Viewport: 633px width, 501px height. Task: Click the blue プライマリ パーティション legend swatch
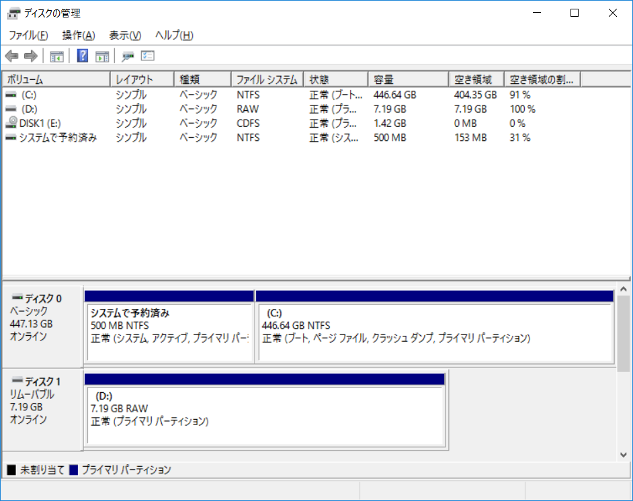[x=73, y=470]
